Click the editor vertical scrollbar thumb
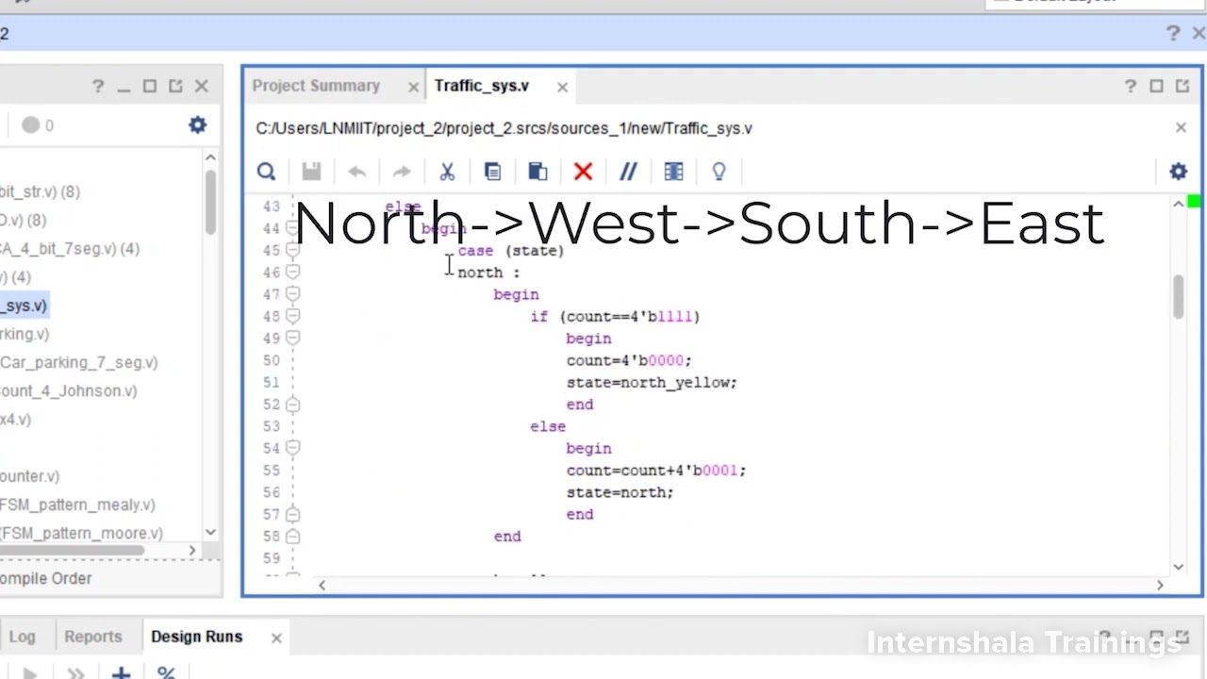Image resolution: width=1207 pixels, height=679 pixels. (x=1179, y=296)
